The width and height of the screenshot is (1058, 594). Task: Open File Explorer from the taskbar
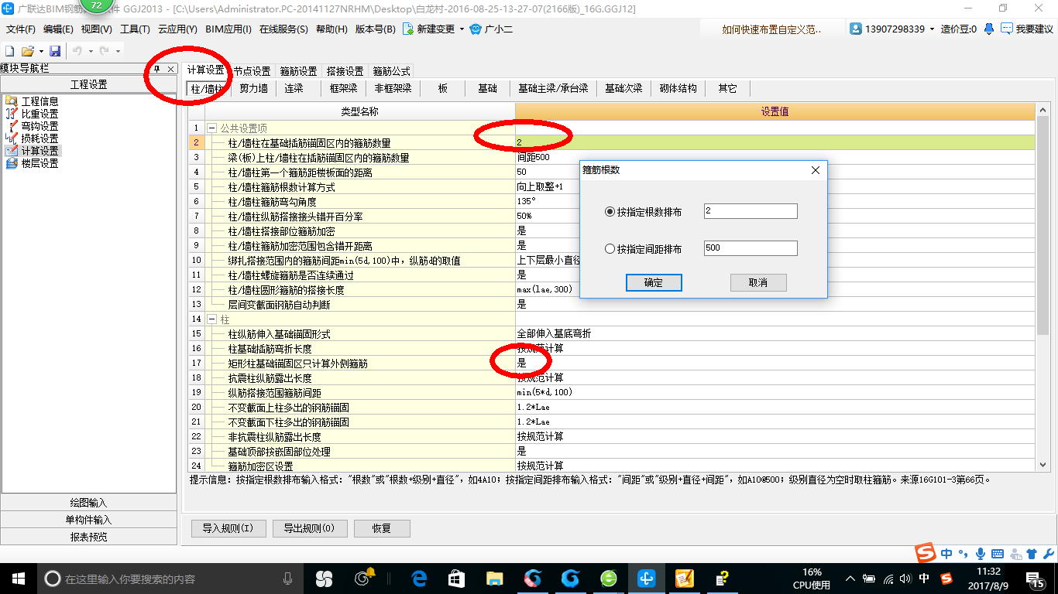coord(494,578)
